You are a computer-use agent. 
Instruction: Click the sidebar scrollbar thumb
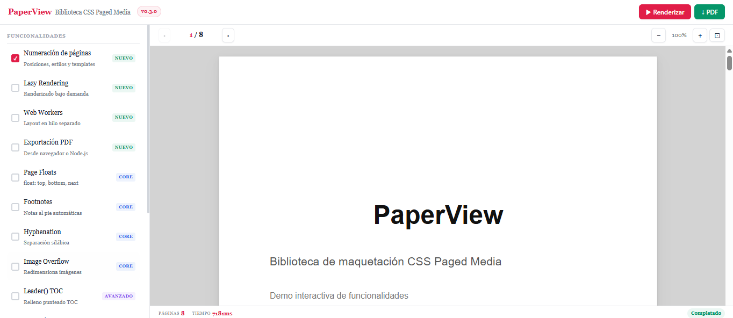pos(148,119)
